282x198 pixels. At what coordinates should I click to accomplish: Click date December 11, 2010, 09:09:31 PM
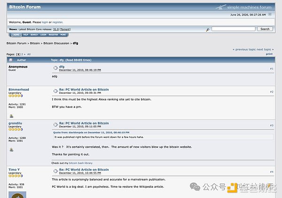(x=80, y=93)
